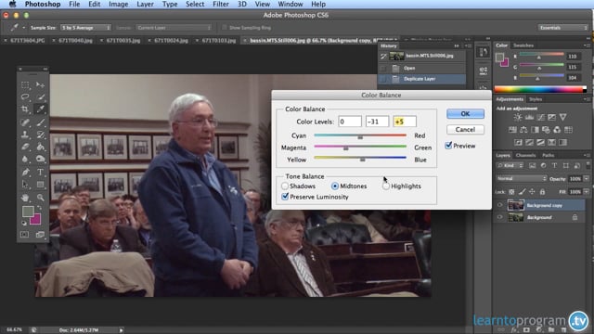This screenshot has height=334, width=594.
Task: Toggle the layer filtering switch
Action: pos(588,165)
